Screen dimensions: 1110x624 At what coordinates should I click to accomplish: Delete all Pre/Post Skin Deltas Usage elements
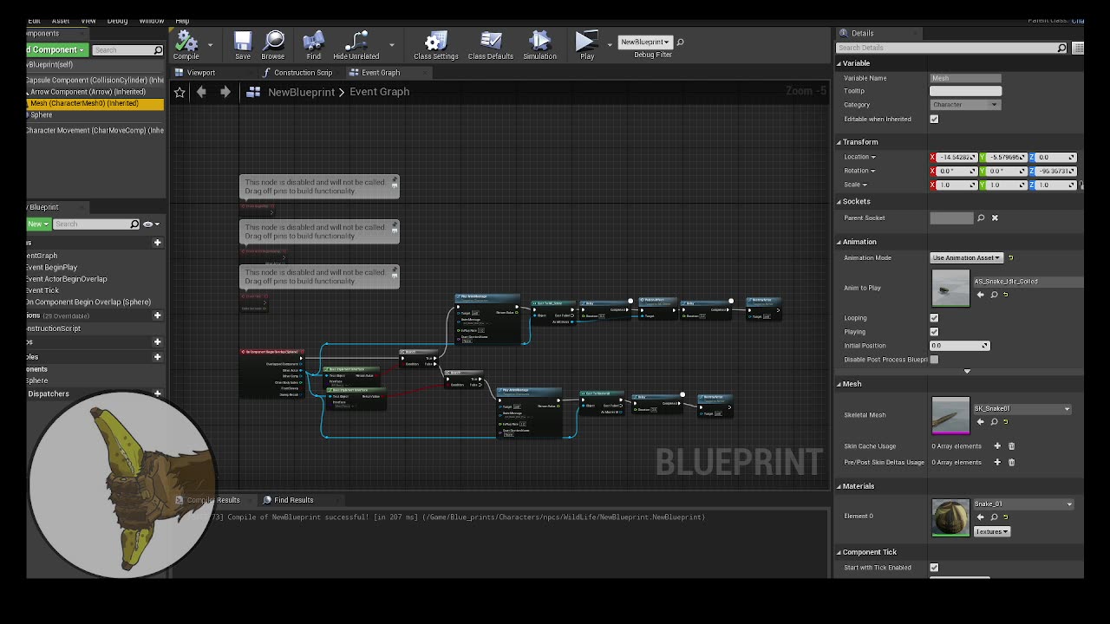tap(1011, 462)
